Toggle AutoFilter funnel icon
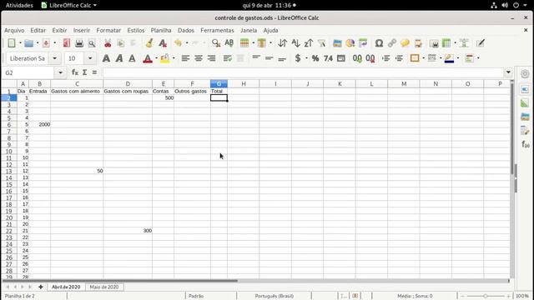This screenshot has width=534, height=300. tap(321, 43)
